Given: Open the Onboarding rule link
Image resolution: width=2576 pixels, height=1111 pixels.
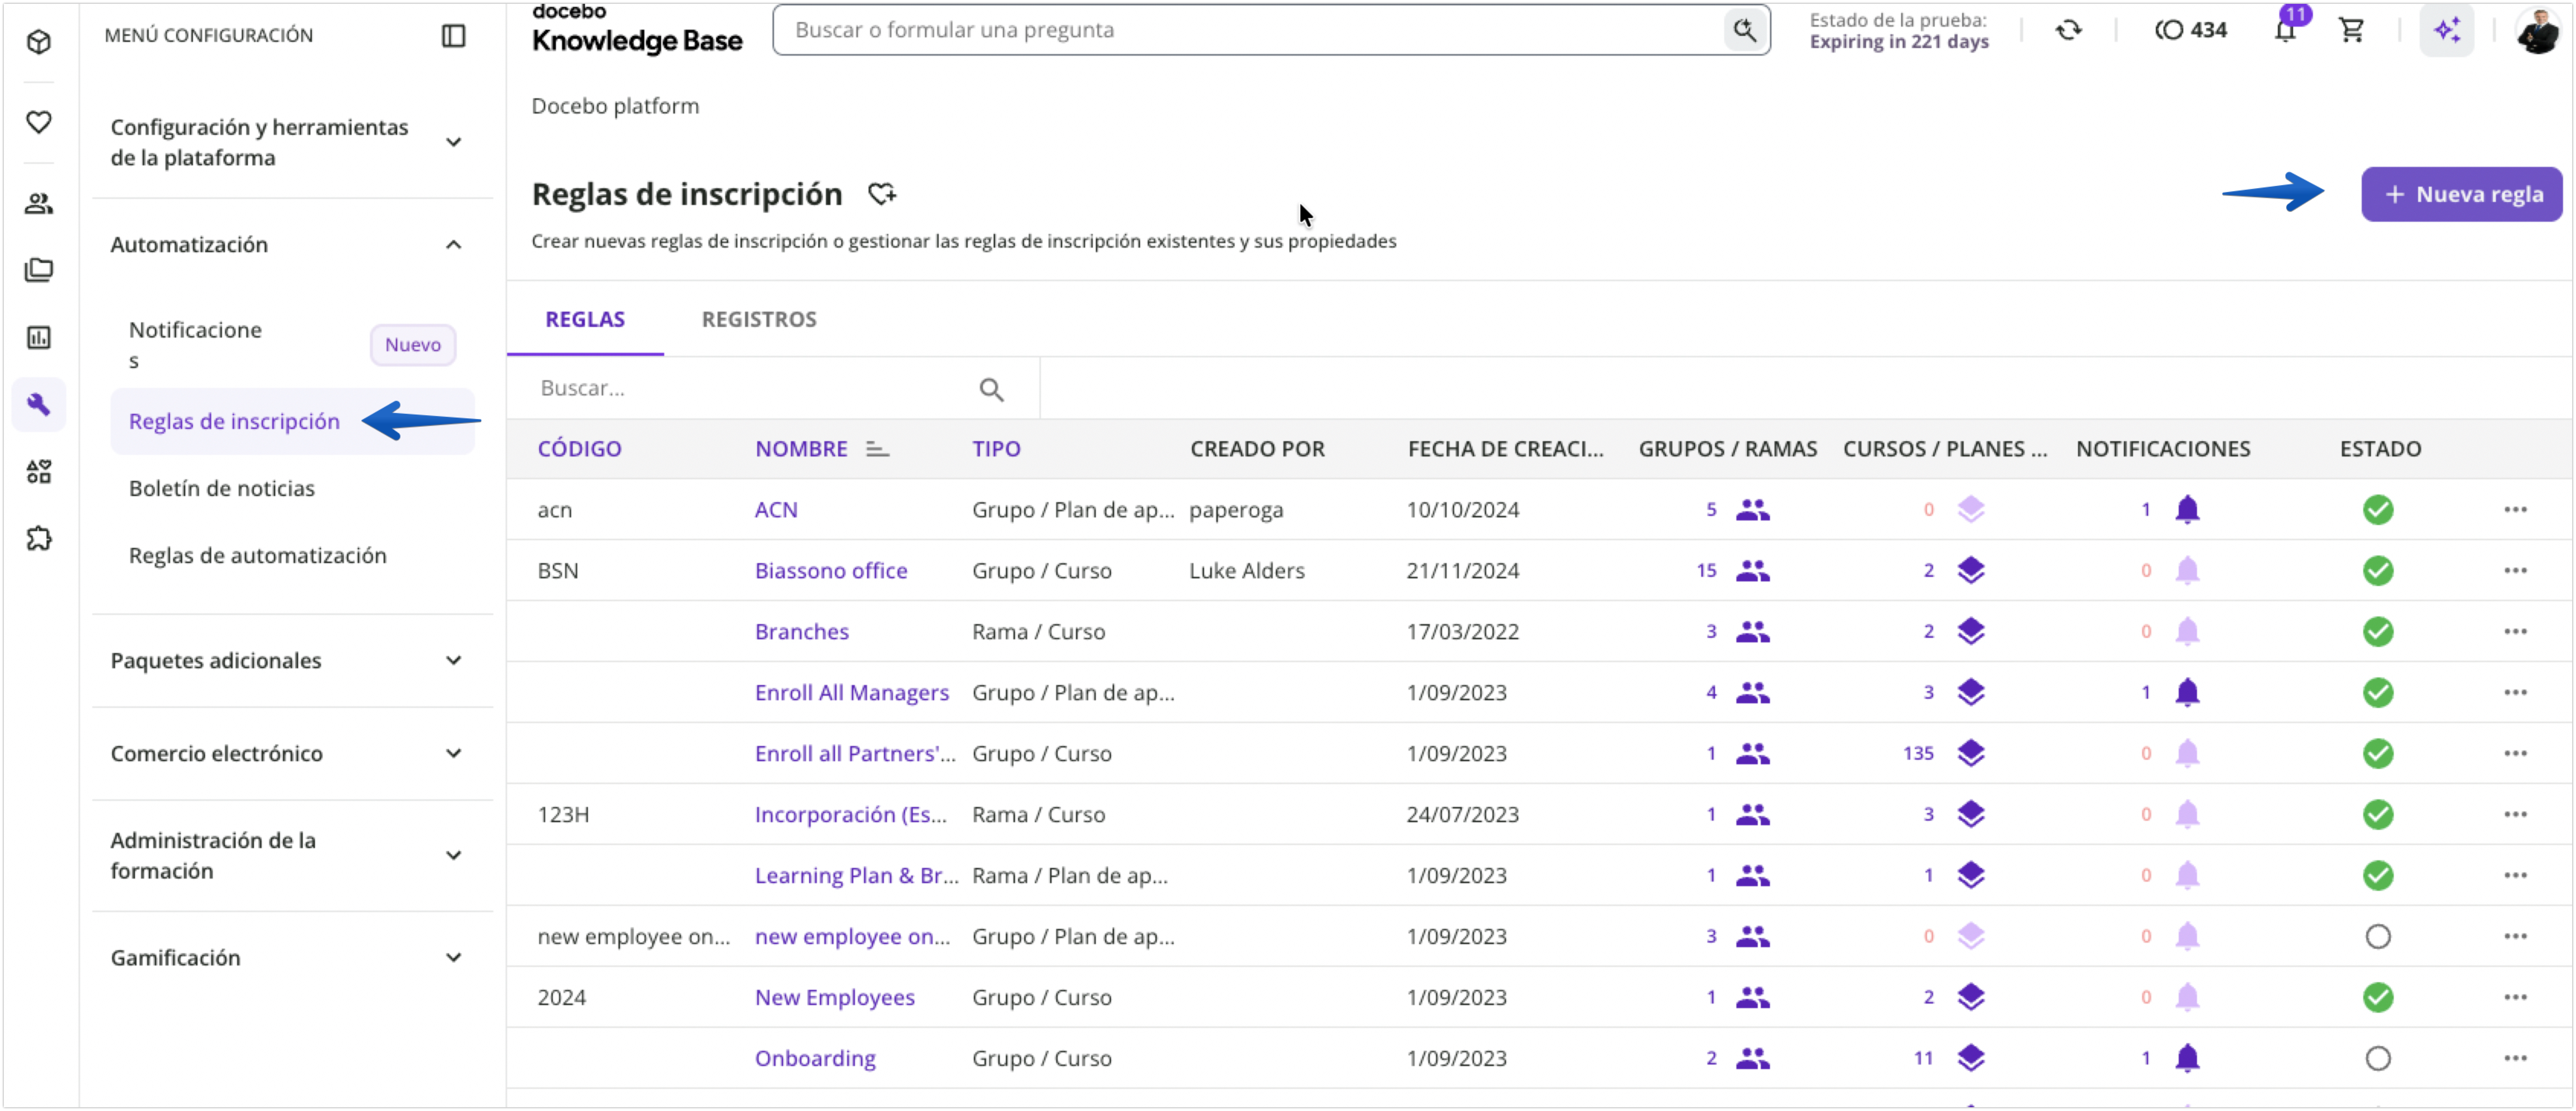Looking at the screenshot, I should 815,1058.
